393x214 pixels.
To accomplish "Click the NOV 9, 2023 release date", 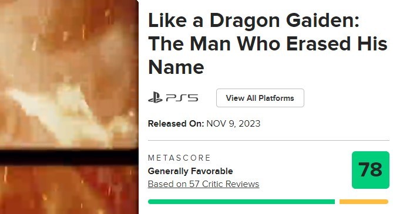I will tap(233, 124).
